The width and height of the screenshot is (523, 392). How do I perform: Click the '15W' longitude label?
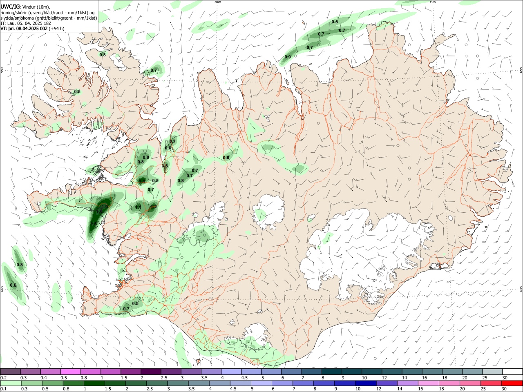point(433,2)
